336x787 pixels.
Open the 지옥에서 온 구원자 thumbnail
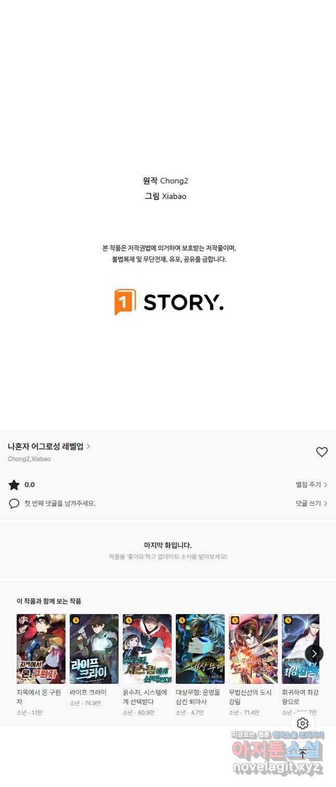pos(41,649)
